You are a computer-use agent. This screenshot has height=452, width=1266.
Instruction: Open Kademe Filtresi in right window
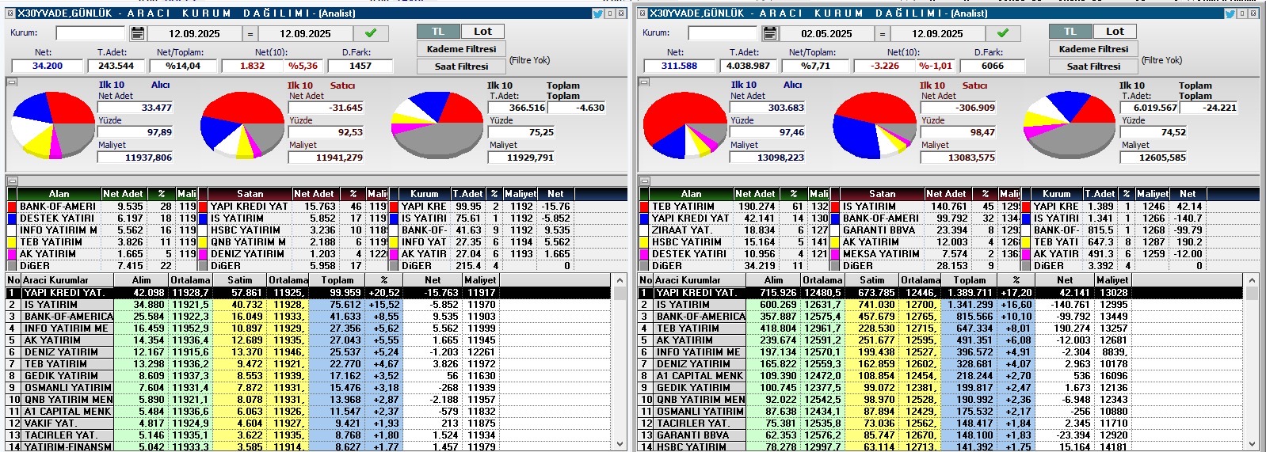click(x=1093, y=49)
